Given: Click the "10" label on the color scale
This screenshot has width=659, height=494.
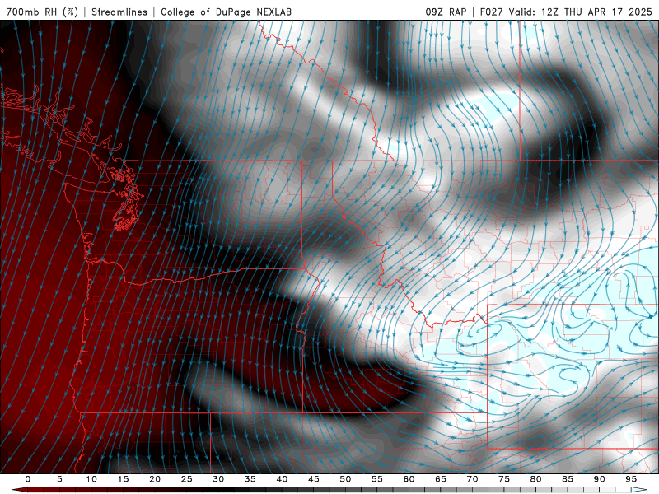Looking at the screenshot, I should coord(91,479).
